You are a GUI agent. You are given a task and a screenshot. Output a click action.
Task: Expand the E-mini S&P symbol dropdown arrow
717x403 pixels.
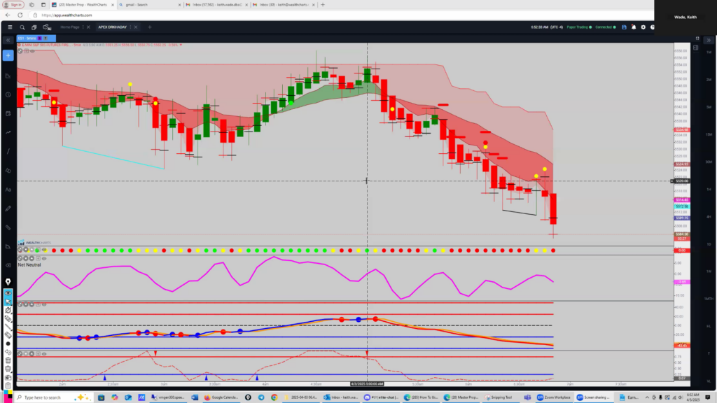tap(181, 45)
